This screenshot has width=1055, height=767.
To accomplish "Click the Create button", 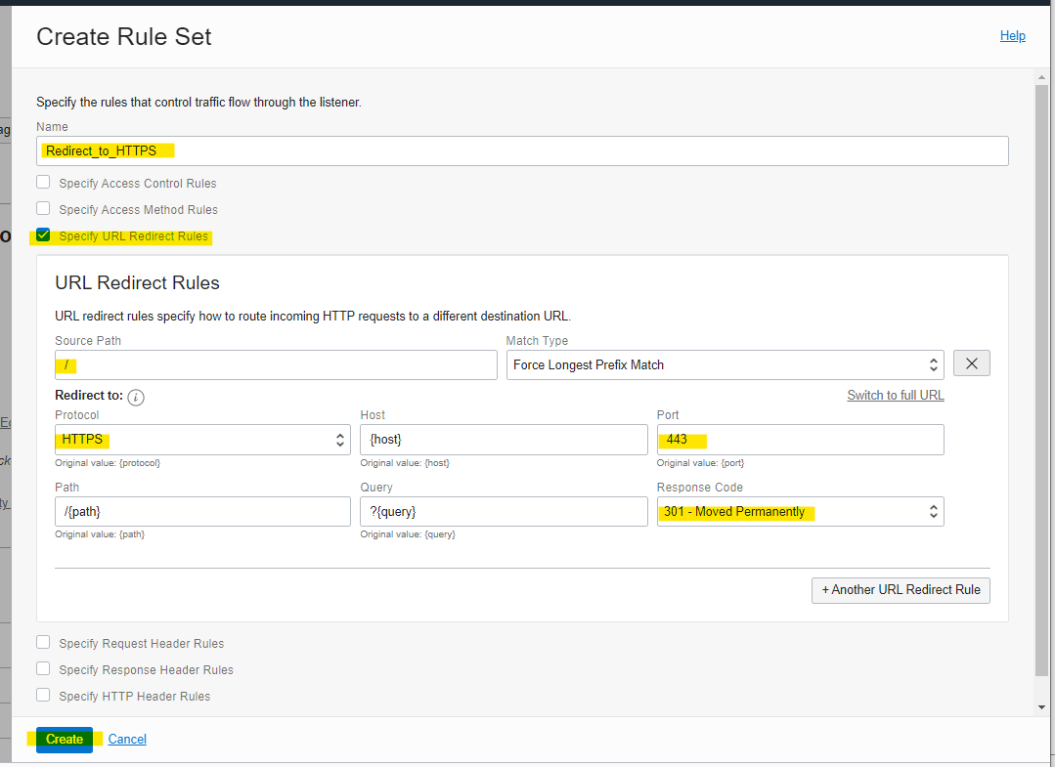I will coord(65,740).
